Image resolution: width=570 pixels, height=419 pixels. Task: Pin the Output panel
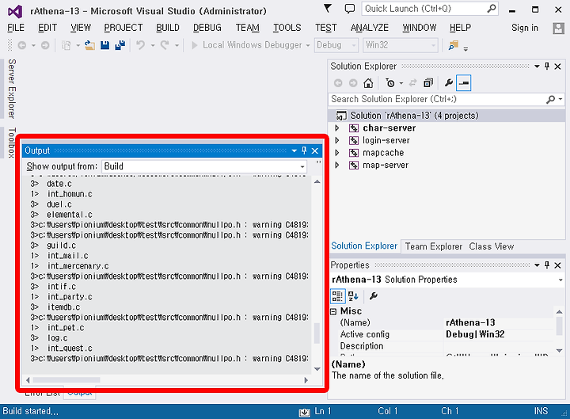pyautogui.click(x=304, y=150)
